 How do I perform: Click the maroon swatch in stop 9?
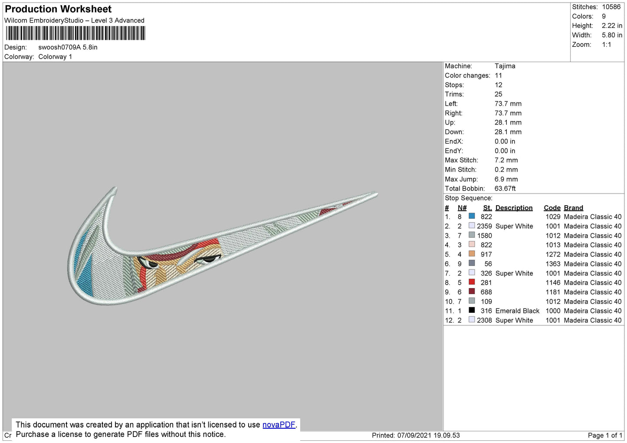pos(472,292)
